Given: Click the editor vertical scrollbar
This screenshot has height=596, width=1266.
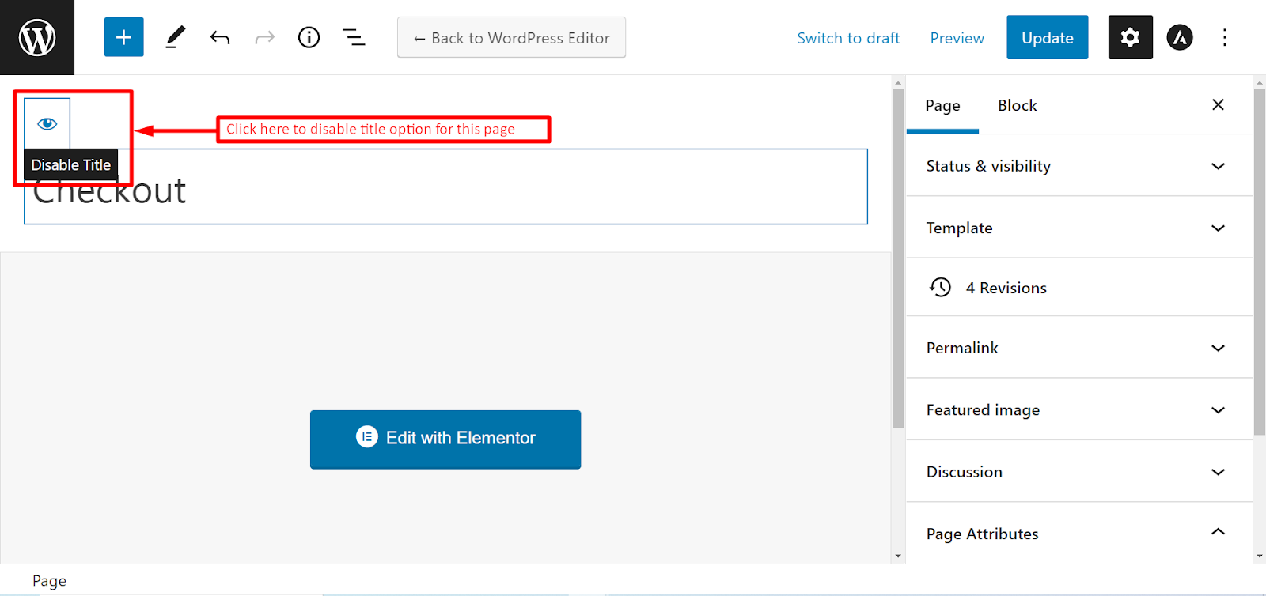Looking at the screenshot, I should click(x=897, y=258).
